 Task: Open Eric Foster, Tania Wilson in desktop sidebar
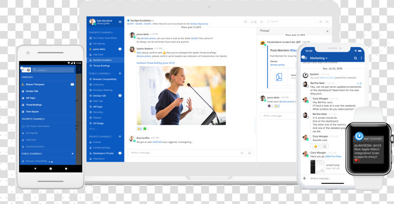coord(105,38)
